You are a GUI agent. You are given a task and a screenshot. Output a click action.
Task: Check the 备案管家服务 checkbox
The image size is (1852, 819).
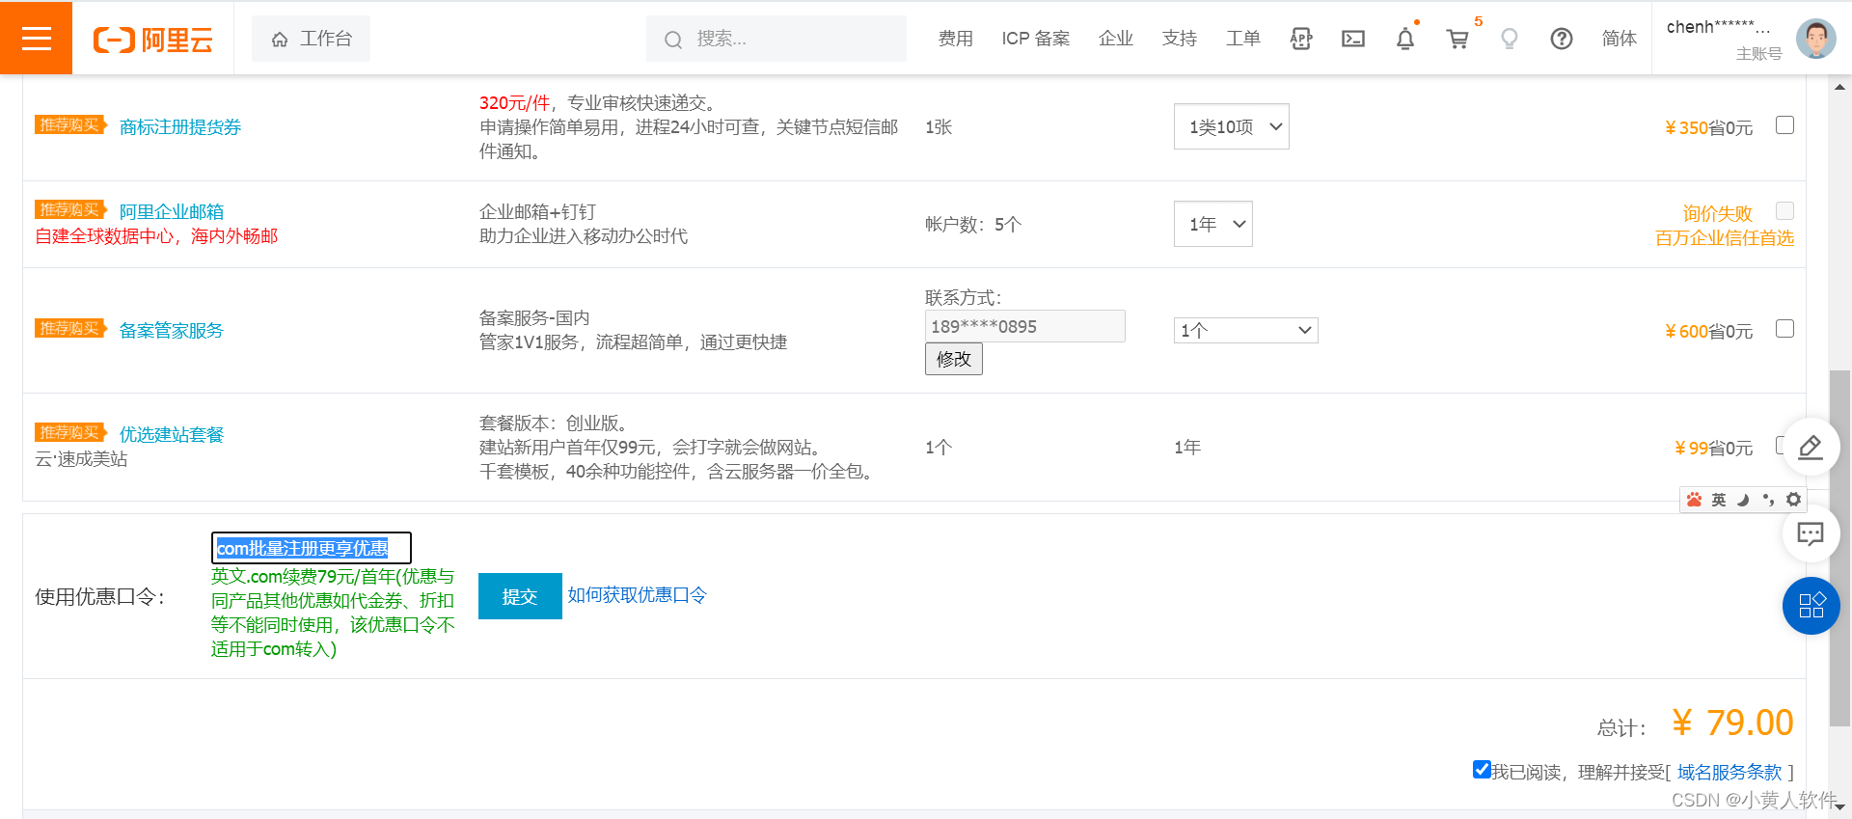pos(1784,329)
